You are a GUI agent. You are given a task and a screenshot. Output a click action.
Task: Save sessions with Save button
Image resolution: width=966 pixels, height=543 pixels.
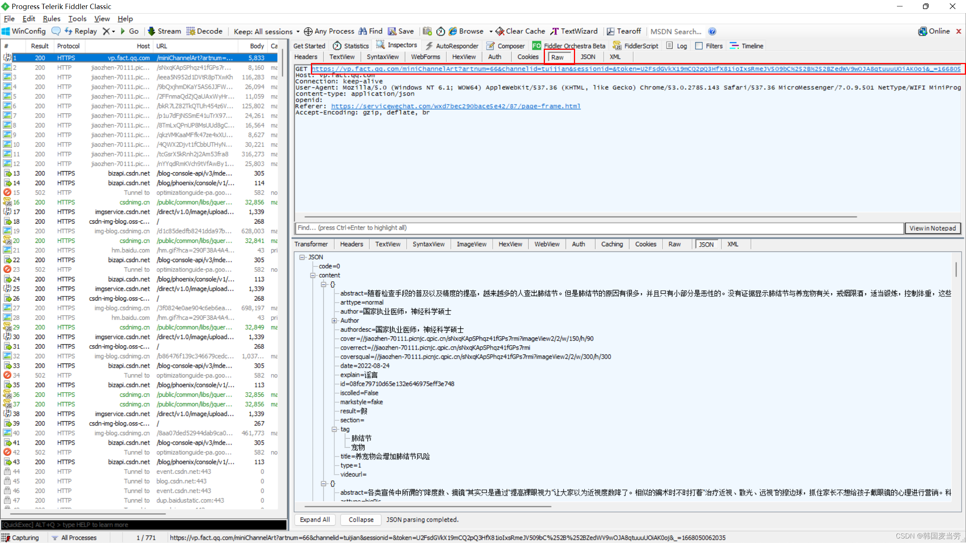(x=401, y=31)
